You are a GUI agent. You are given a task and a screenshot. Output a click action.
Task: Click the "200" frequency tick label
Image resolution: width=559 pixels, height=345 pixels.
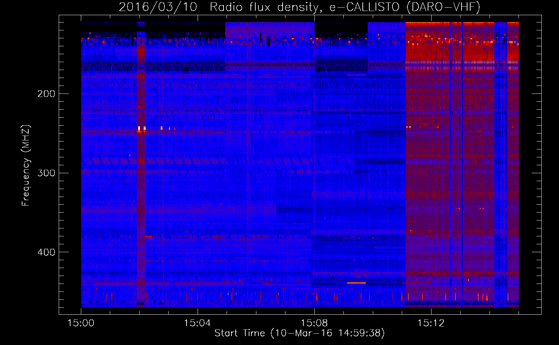(46, 94)
